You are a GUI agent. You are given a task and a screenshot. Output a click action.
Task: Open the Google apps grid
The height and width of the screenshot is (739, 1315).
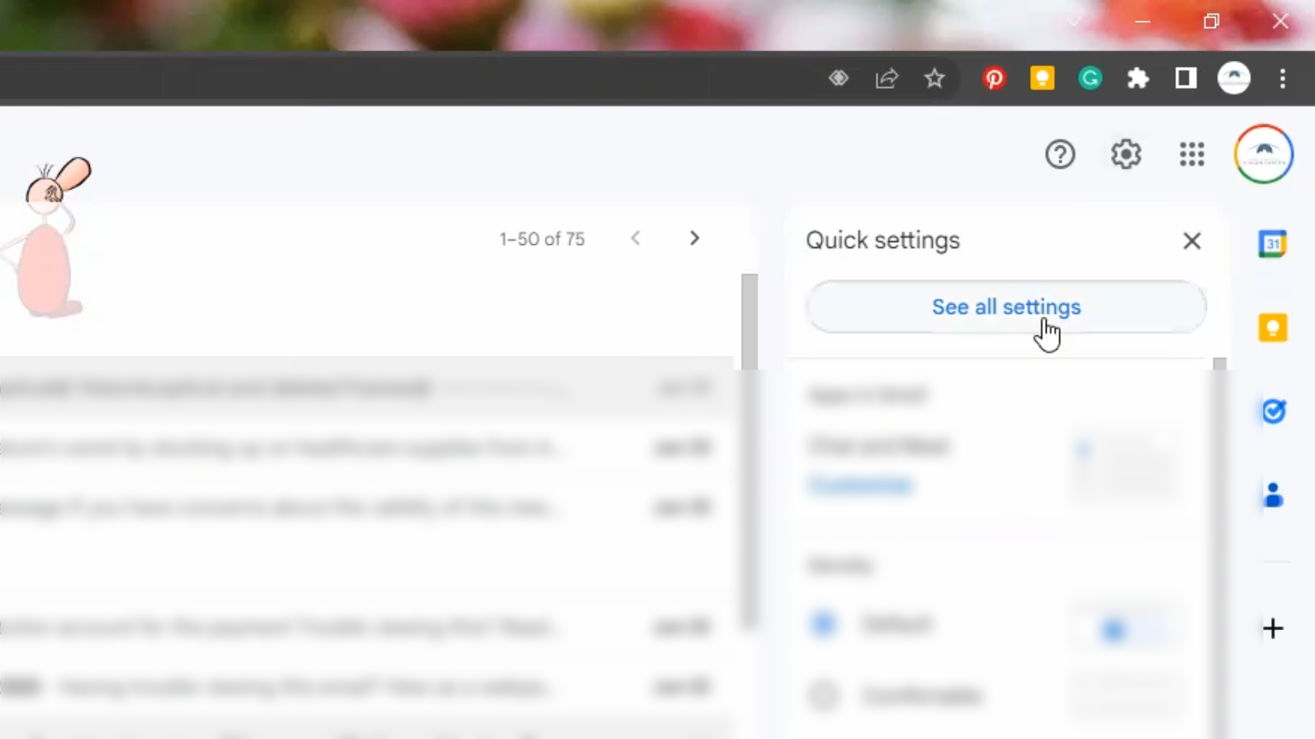pos(1192,155)
